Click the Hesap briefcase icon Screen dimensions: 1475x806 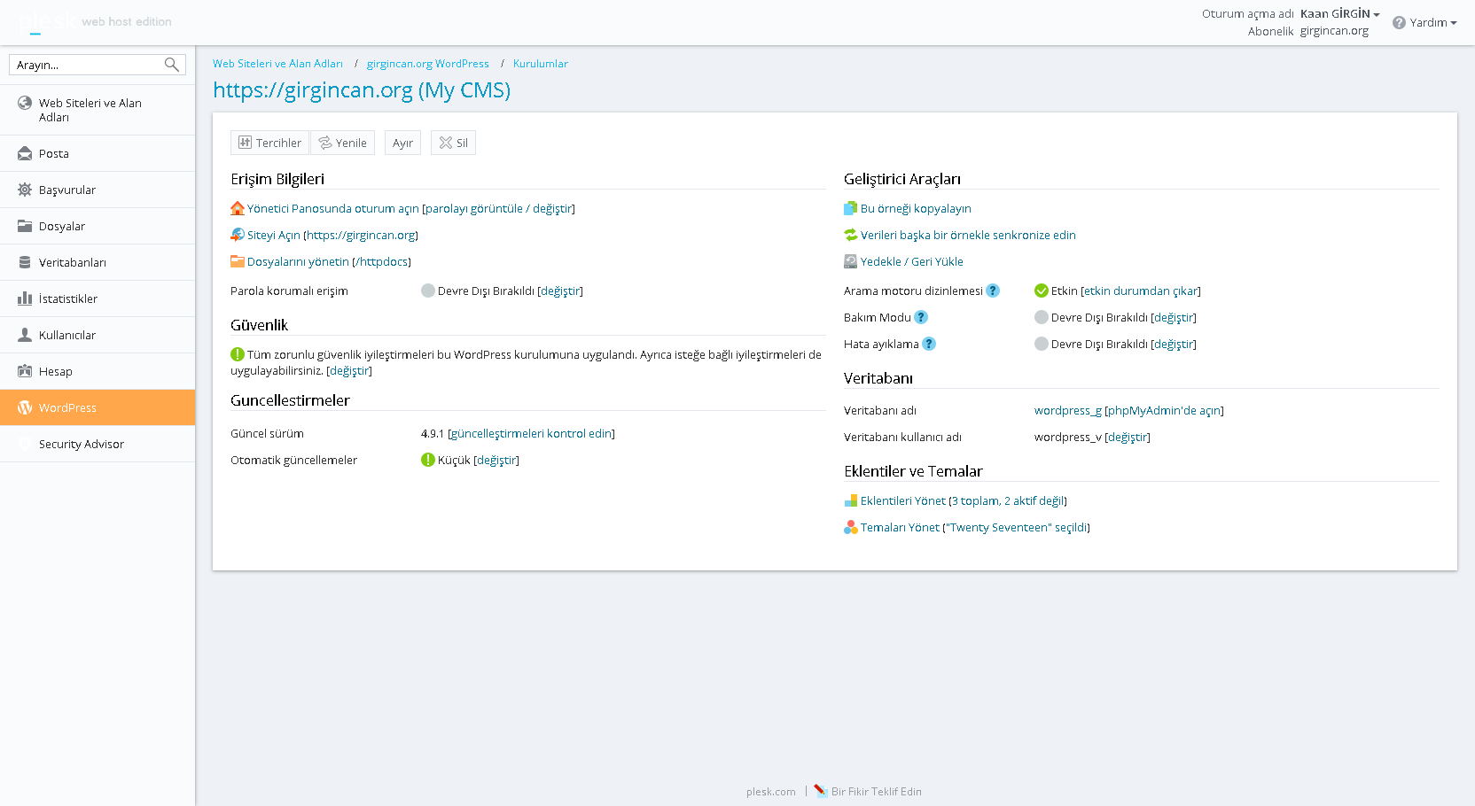click(25, 371)
